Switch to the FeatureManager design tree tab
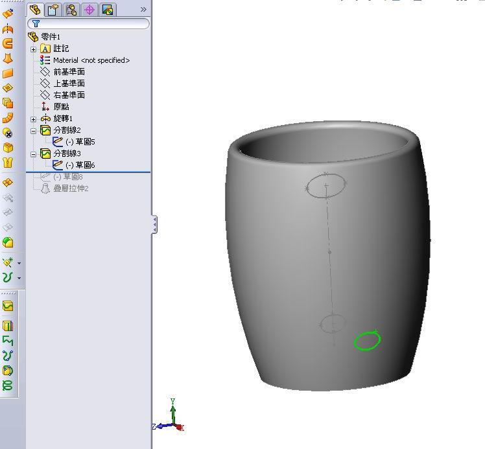The height and width of the screenshot is (449, 485). 35,10
